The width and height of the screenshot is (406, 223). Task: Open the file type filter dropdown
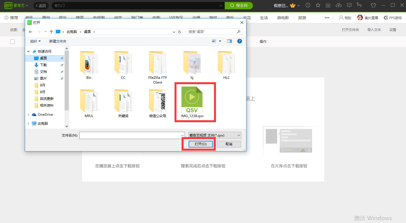click(x=215, y=135)
